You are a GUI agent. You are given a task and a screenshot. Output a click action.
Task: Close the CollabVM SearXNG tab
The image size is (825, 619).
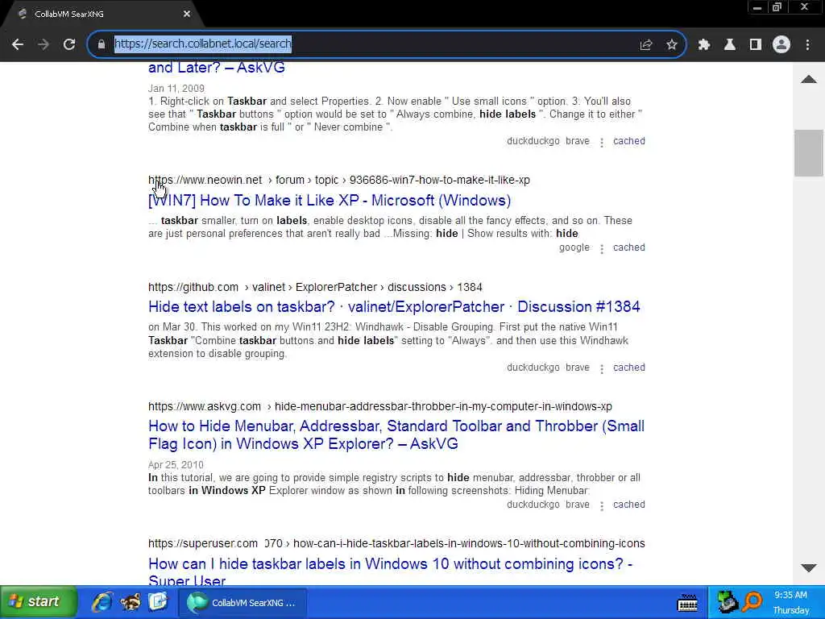(x=187, y=15)
